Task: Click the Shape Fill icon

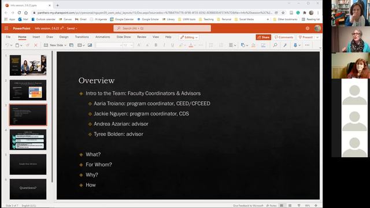Action: pyautogui.click(x=253, y=45)
